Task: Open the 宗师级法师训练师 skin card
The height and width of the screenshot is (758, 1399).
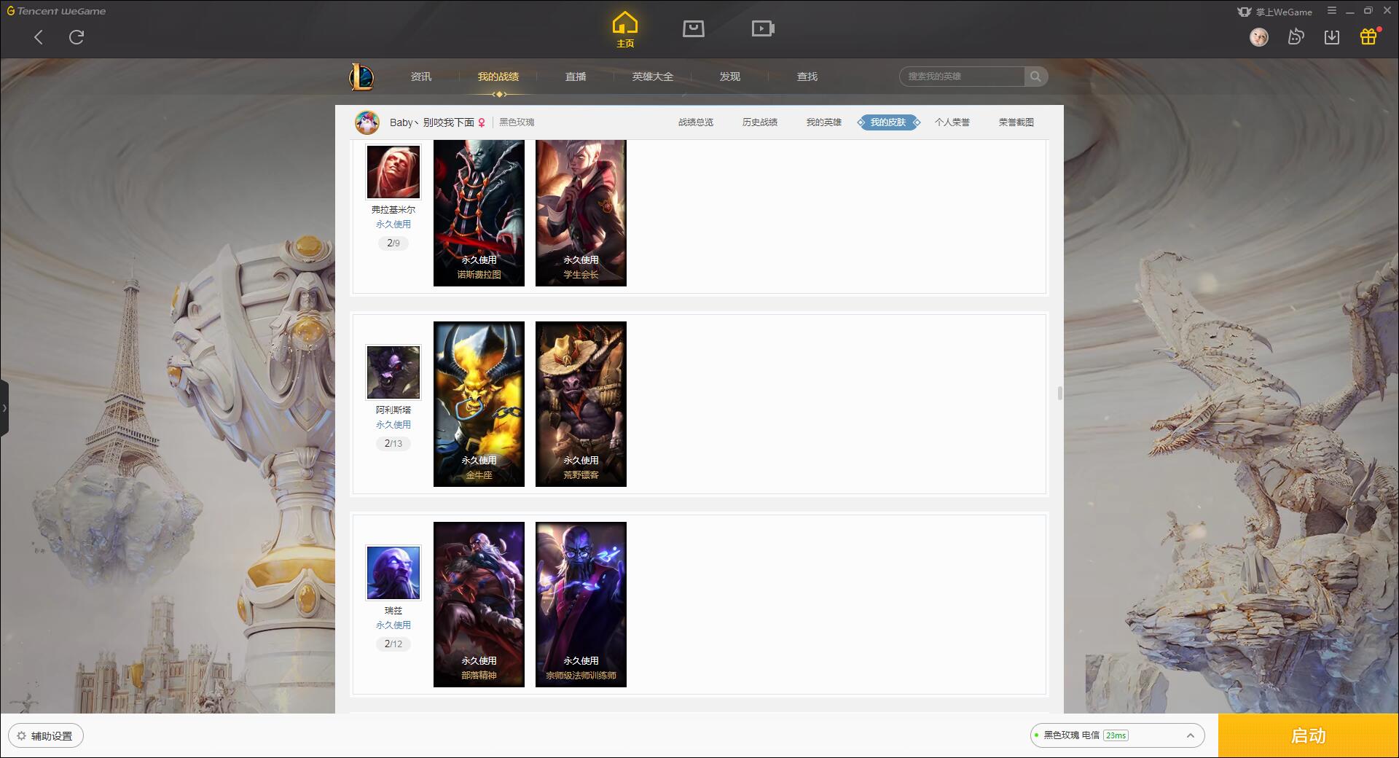Action: 581,604
